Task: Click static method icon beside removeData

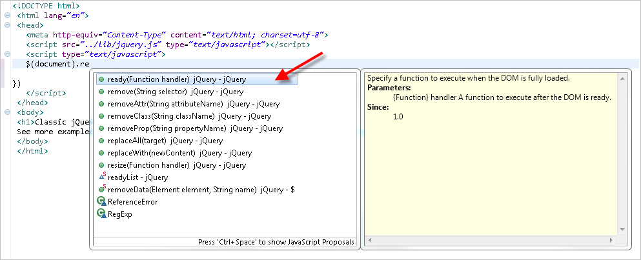Action: (x=102, y=189)
